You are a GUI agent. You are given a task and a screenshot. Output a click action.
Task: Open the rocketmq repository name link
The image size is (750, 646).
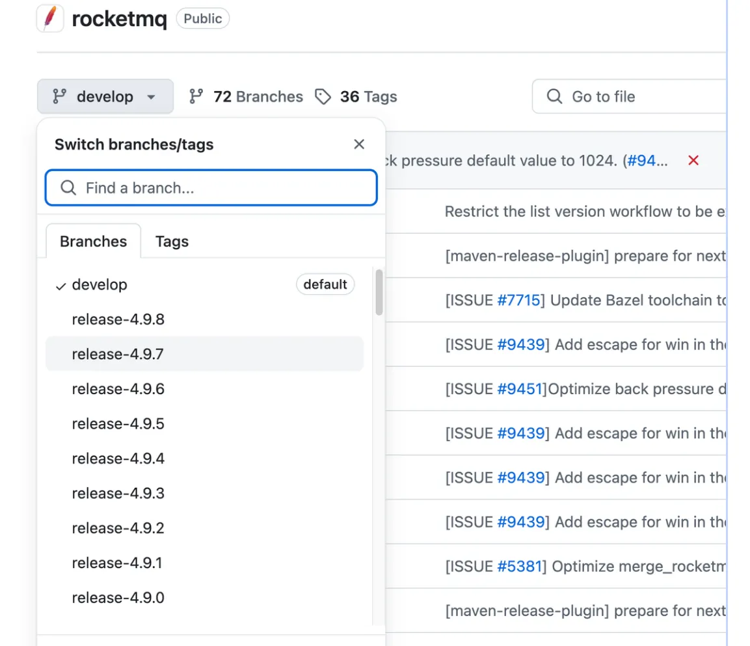pyautogui.click(x=119, y=19)
